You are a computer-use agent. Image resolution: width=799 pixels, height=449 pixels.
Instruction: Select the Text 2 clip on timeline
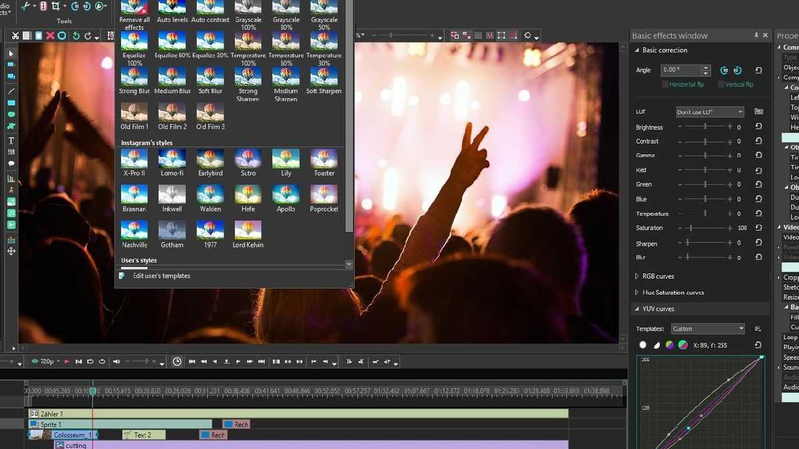pyautogui.click(x=143, y=435)
